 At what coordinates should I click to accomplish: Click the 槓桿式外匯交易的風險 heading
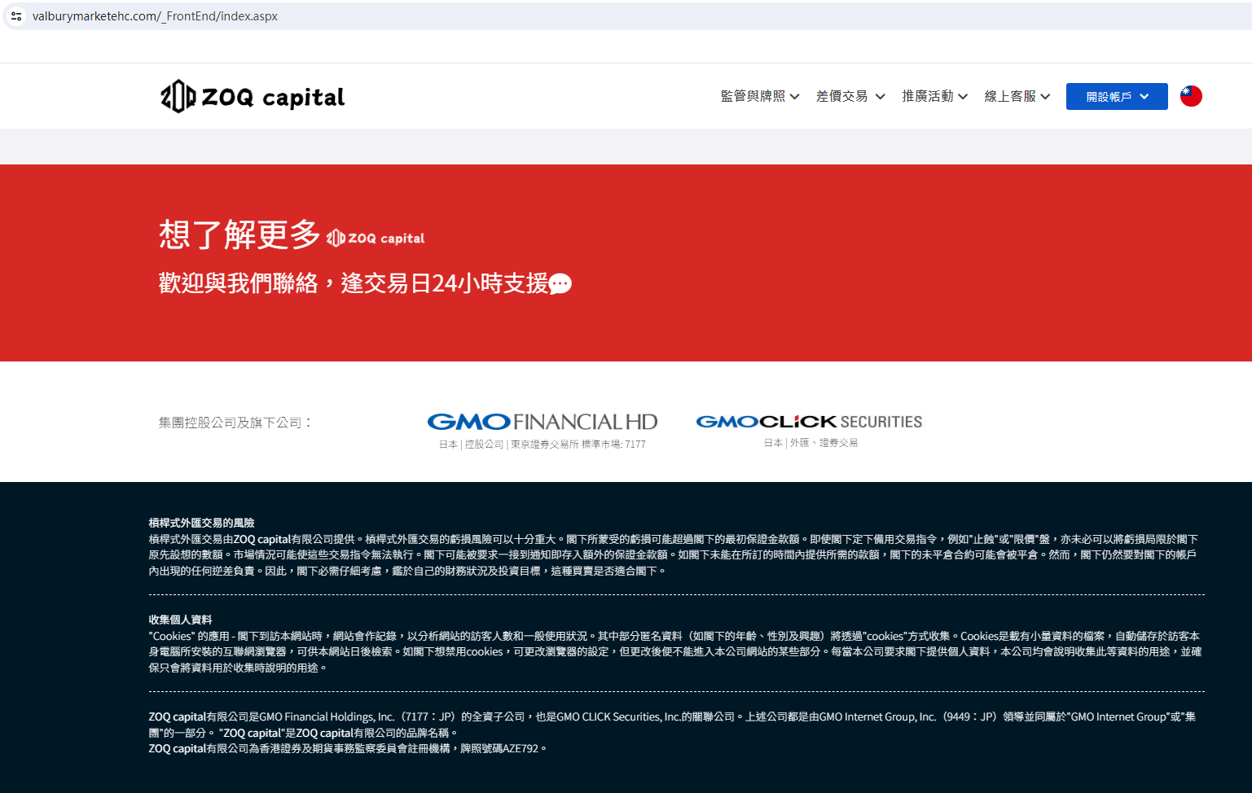click(x=201, y=523)
